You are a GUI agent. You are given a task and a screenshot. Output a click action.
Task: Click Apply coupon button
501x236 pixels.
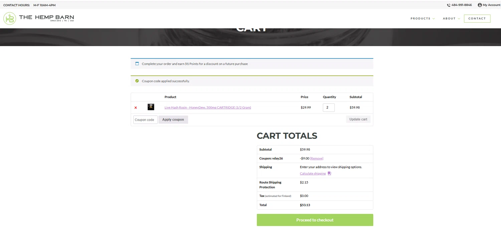[x=173, y=120]
